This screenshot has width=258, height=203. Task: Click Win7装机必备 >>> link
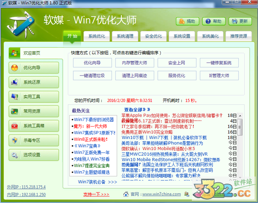pyautogui.click(x=97, y=182)
